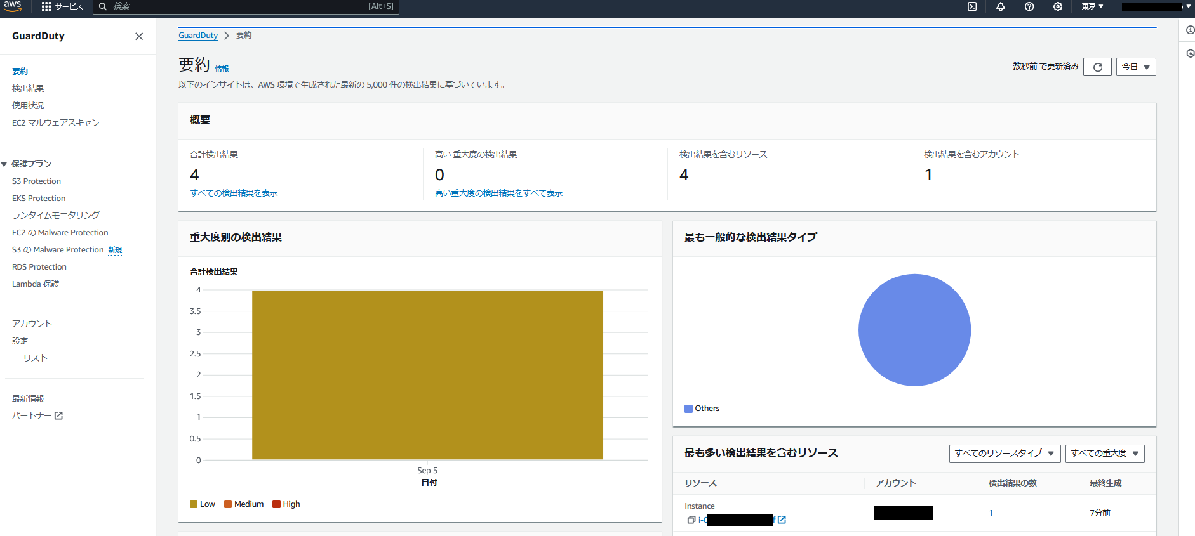Screen dimensions: 1195x536
Task: Open the account menu dropdown arrow
Action: click(1188, 6)
